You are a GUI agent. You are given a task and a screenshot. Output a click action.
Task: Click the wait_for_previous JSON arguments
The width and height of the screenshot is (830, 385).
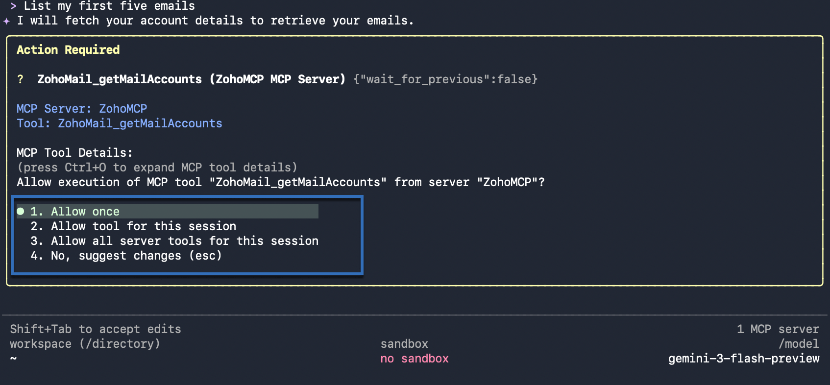pos(445,79)
